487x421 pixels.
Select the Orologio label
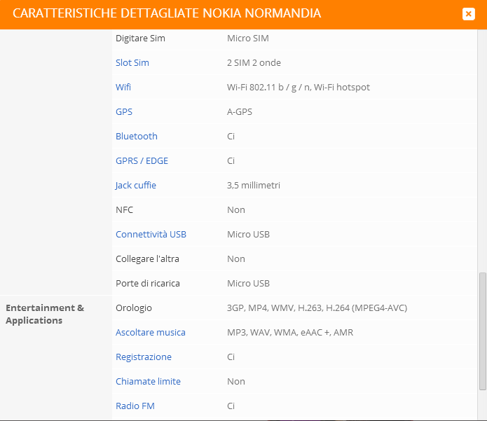point(134,308)
